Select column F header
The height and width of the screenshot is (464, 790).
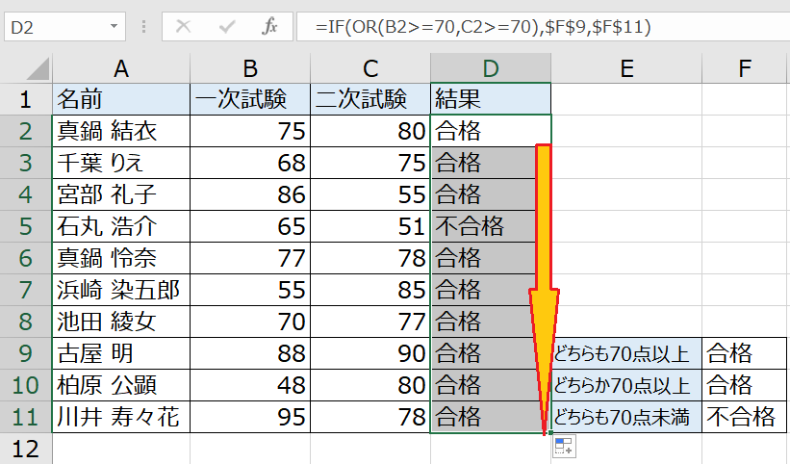745,68
